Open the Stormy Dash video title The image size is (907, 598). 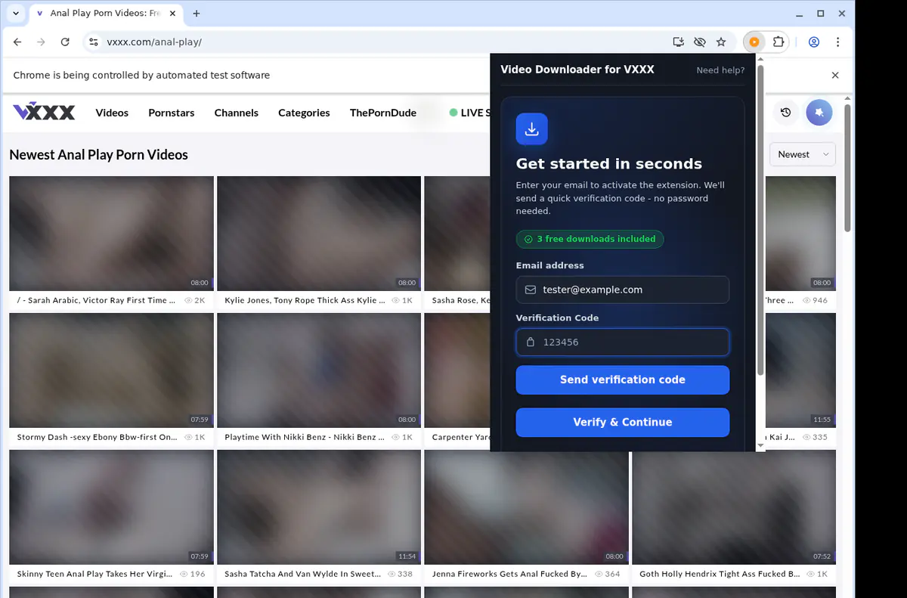point(98,437)
